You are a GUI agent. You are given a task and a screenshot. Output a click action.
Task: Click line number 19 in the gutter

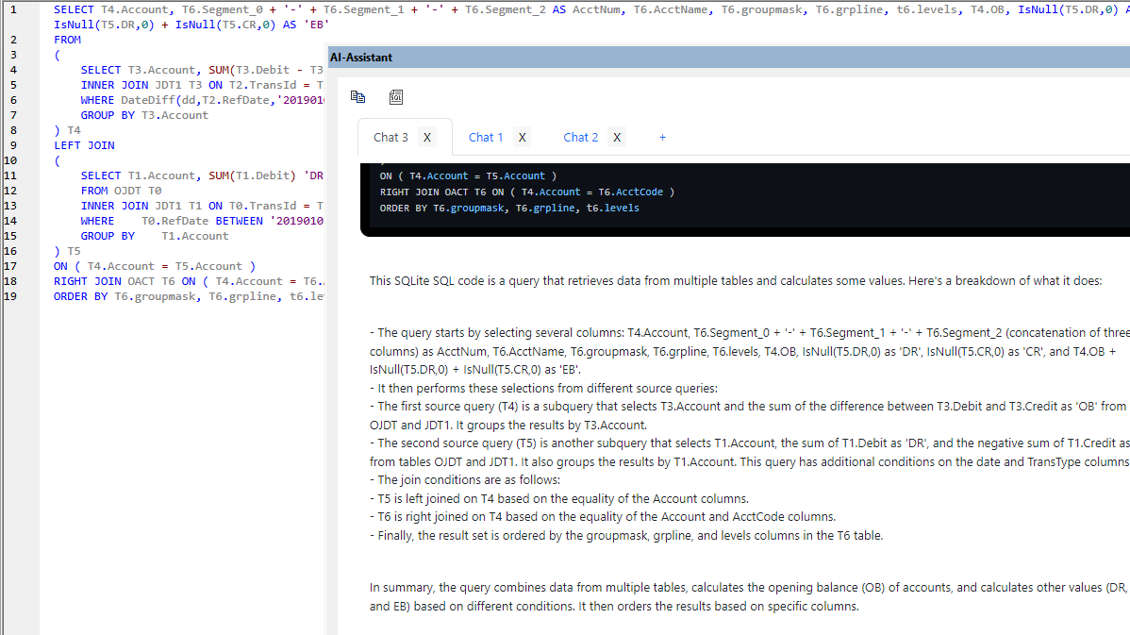(x=12, y=296)
